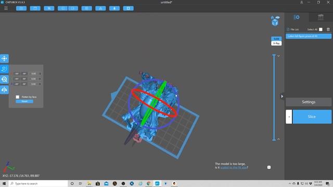Click the File List icon

[288, 29]
